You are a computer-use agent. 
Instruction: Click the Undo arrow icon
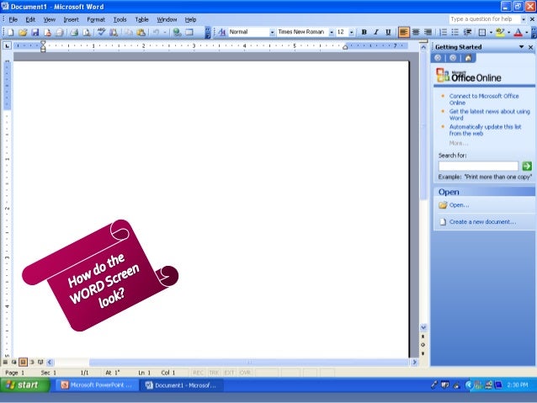click(x=156, y=32)
